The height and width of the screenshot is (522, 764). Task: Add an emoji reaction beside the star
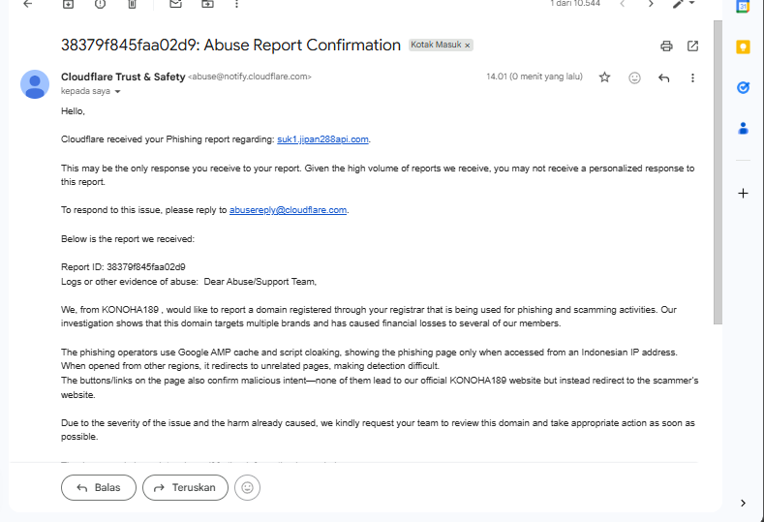pyautogui.click(x=634, y=77)
